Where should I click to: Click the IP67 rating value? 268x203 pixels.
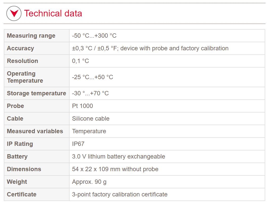point(78,144)
